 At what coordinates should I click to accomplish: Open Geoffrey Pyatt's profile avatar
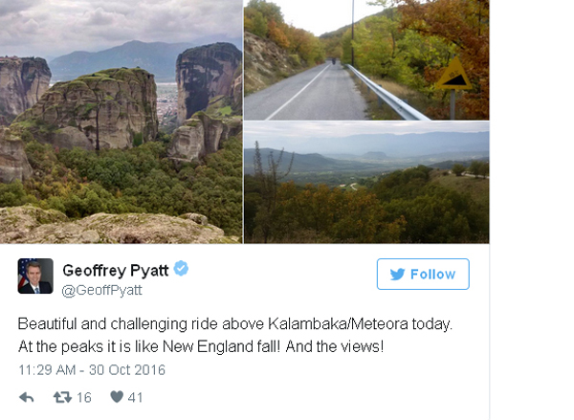click(35, 276)
